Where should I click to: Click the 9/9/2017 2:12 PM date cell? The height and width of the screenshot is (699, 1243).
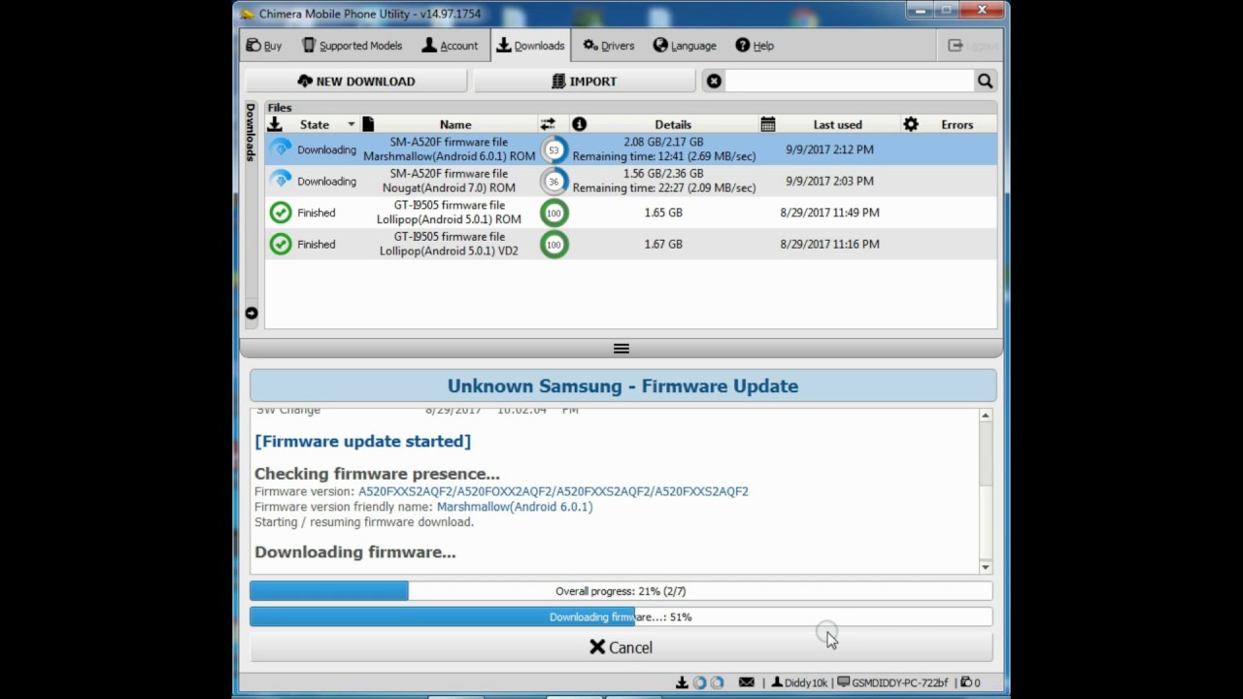829,150
